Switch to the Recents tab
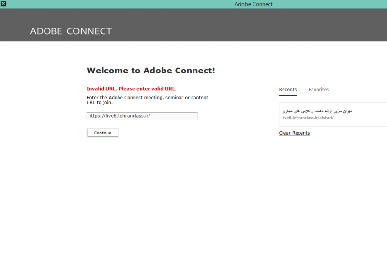The image size is (387, 270). tap(288, 90)
